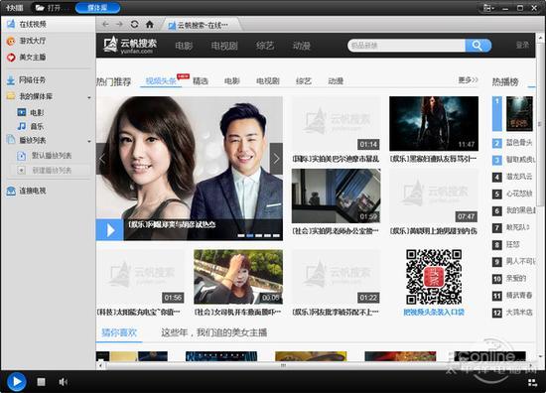546x393 pixels.
Task: Collapse 我的媒体库 with its arrow
Action: [x=89, y=97]
